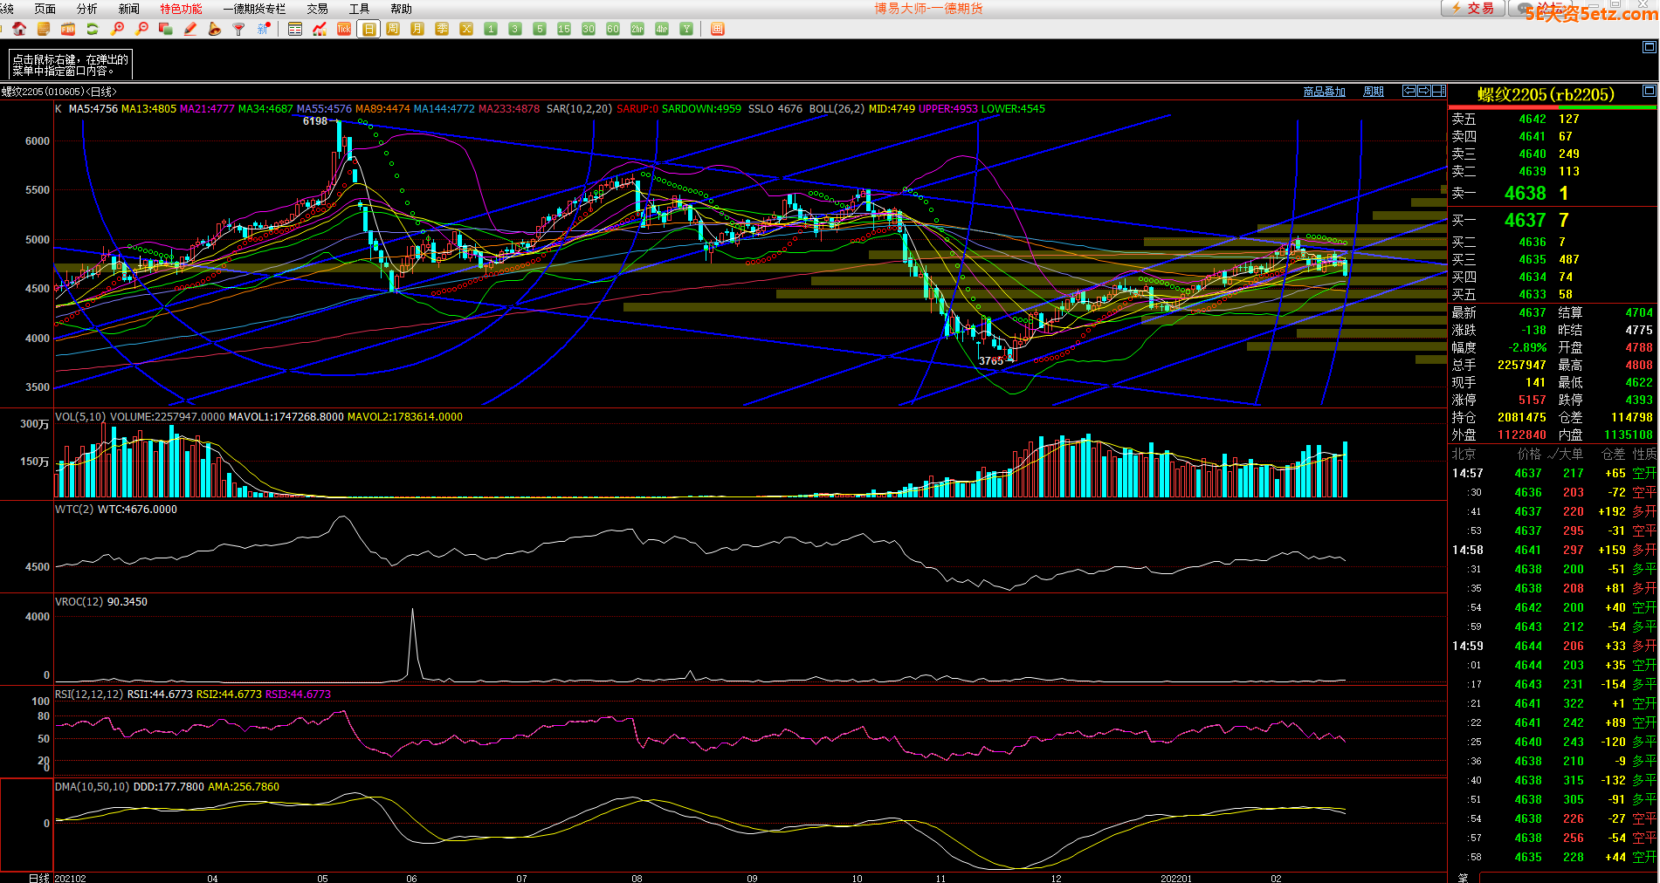Open the Tick chart view icon

[x=344, y=29]
